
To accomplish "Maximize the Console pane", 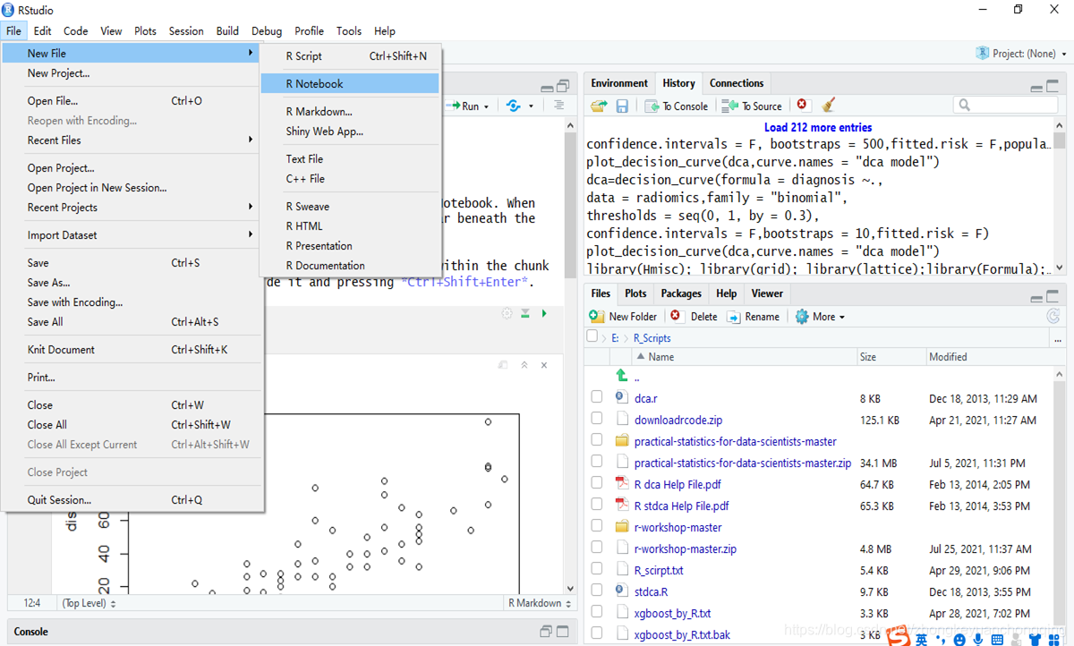I will pyautogui.click(x=564, y=632).
